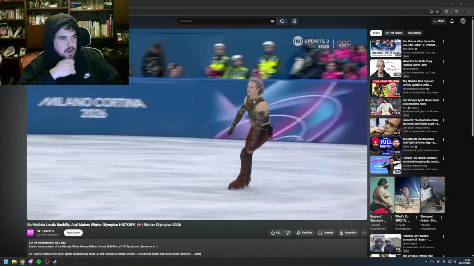Open Power Slap FULL MATCH thumbnail
Image resolution: width=474 pixels, height=266 pixels.
pos(385,146)
